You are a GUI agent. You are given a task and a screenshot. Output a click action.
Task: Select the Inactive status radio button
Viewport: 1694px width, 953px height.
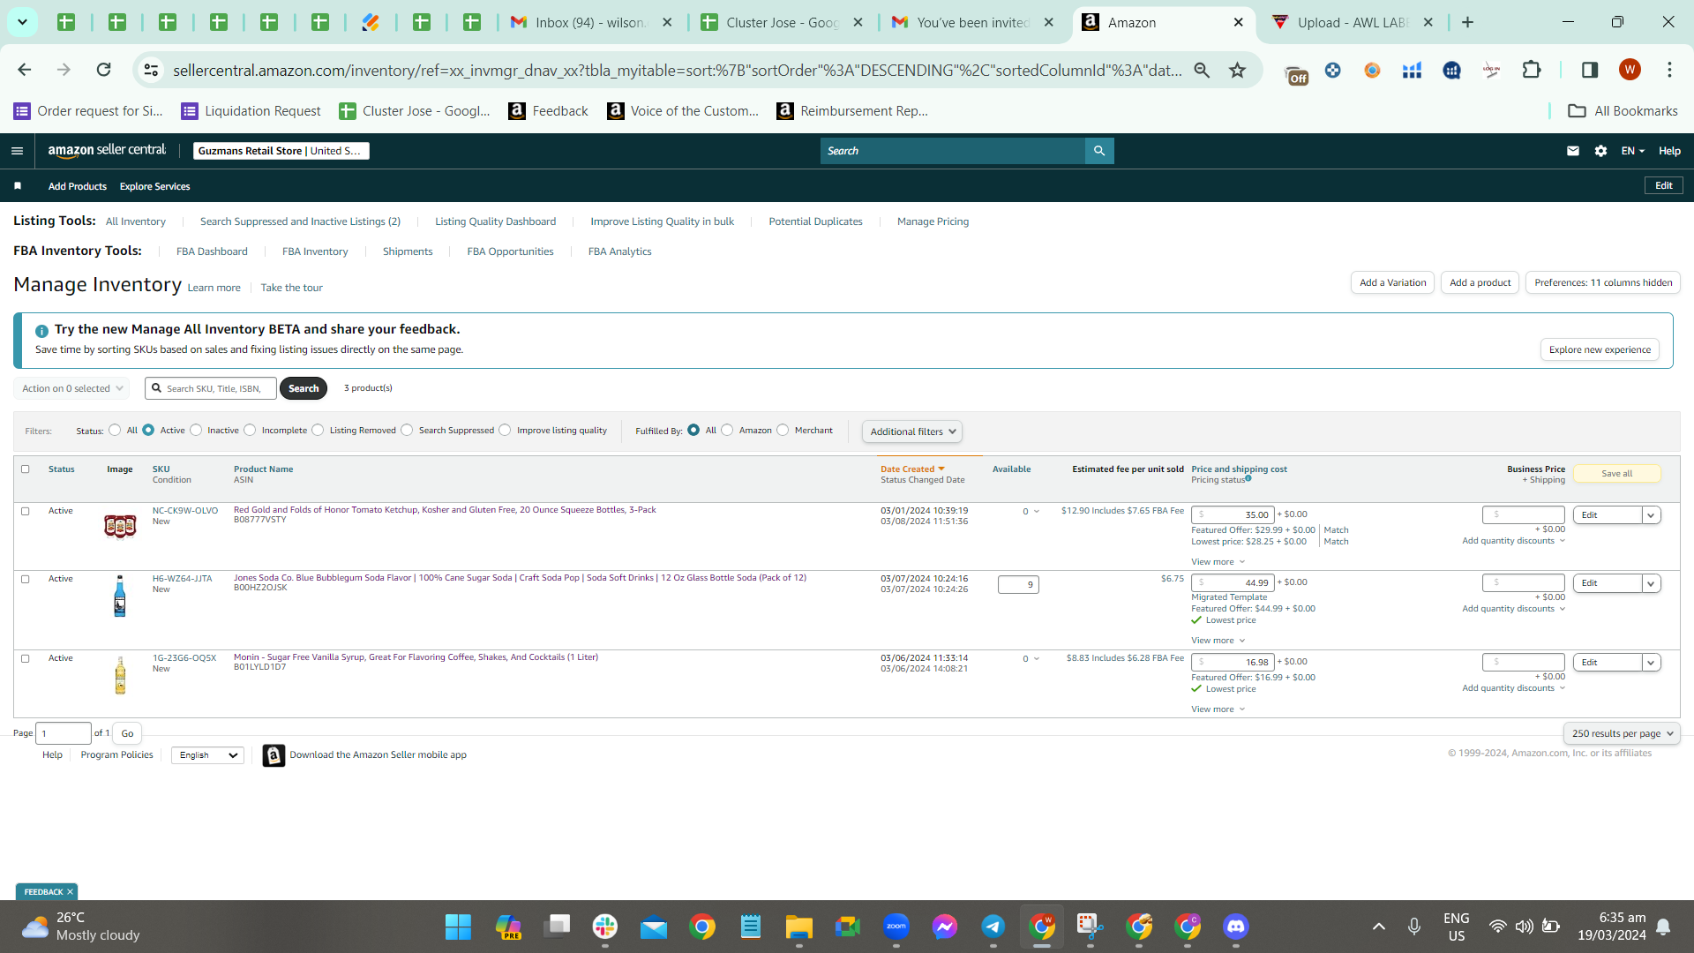196,431
